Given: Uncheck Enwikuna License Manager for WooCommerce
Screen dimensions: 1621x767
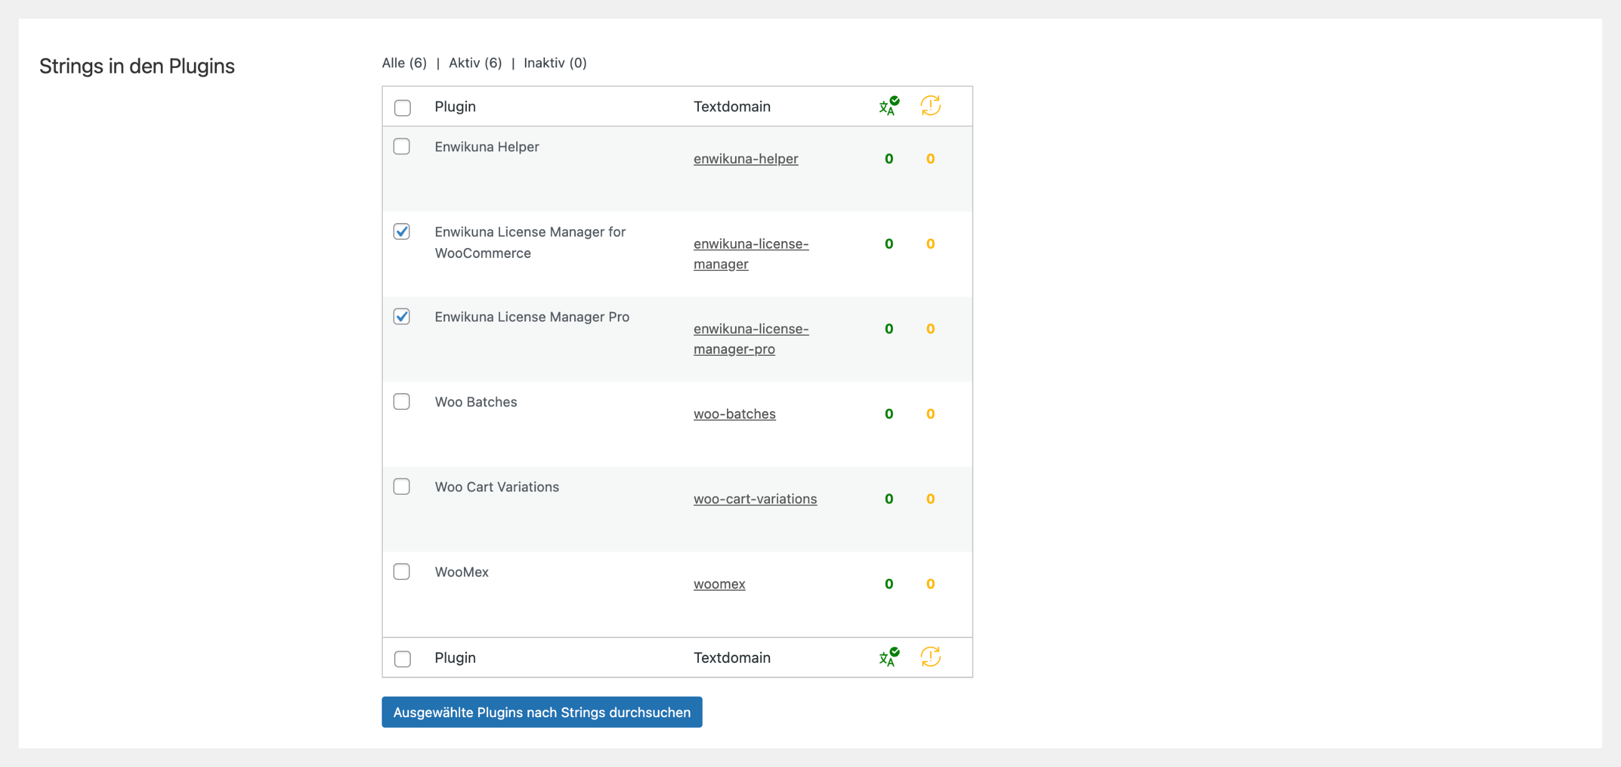Looking at the screenshot, I should pos(402,231).
